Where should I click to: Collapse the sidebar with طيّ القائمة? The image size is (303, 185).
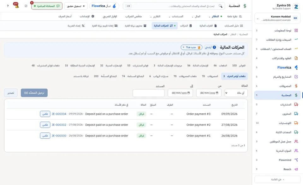pos(277,179)
